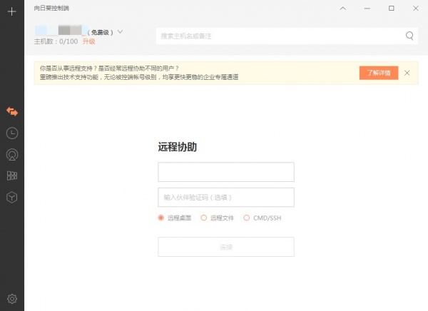Choose the CMD/SSH radio option
428x311 pixels.
pyautogui.click(x=247, y=218)
